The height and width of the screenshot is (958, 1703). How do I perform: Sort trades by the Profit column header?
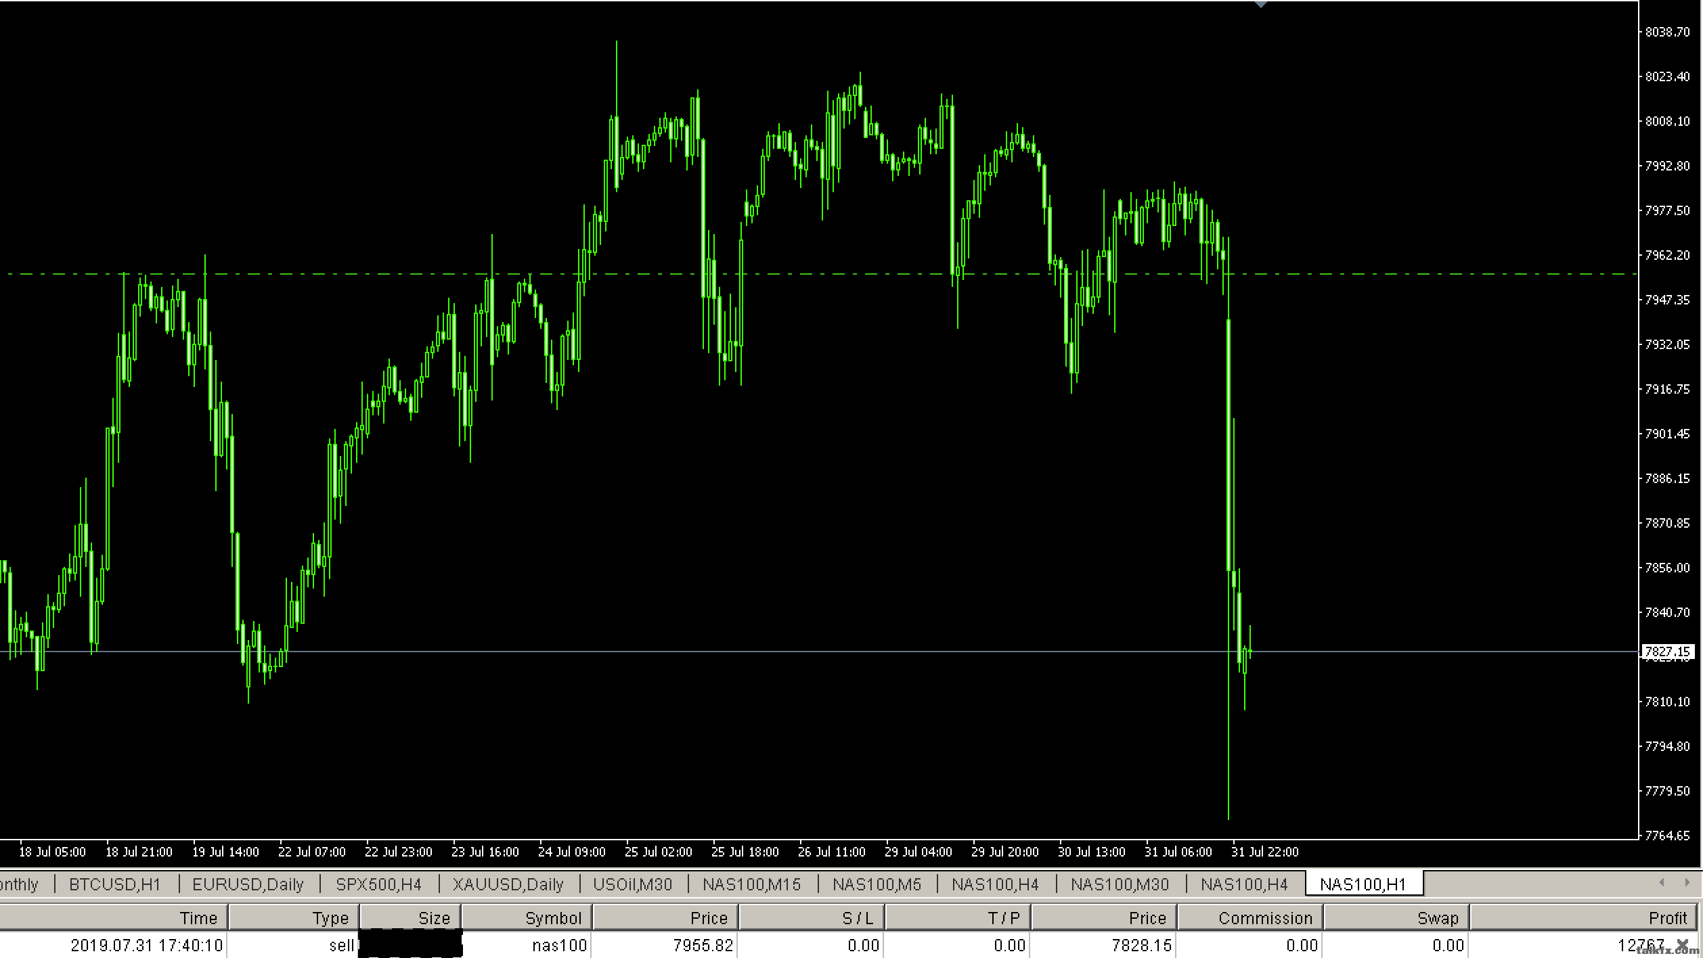[x=1585, y=918]
